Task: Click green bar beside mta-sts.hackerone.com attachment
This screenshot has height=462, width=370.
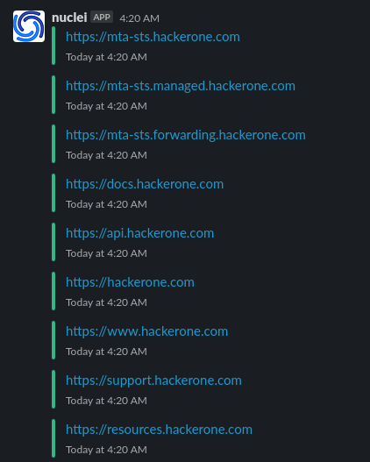Action: (53, 46)
